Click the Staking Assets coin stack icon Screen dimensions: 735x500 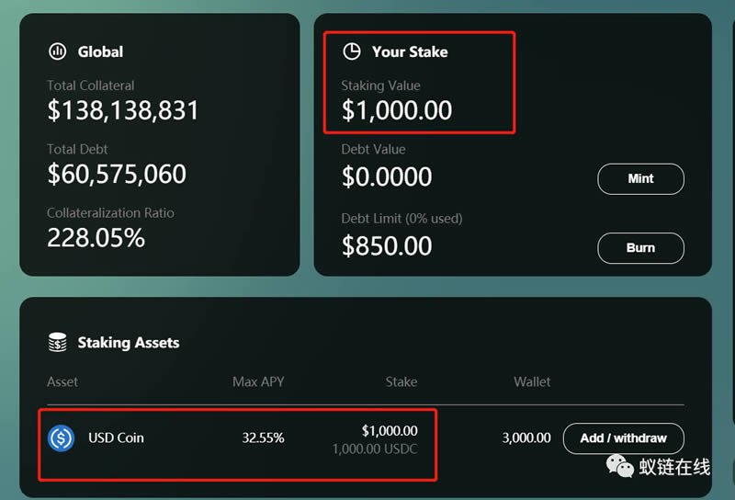pyautogui.click(x=58, y=342)
